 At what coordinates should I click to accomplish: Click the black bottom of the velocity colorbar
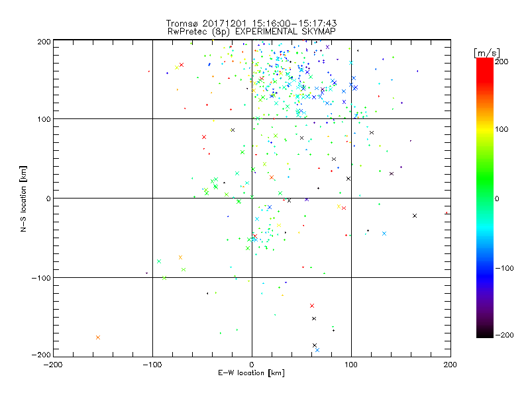(x=485, y=333)
